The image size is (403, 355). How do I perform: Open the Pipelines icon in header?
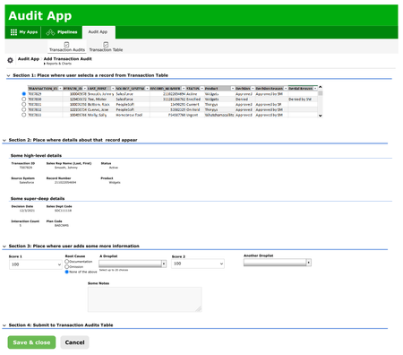pyautogui.click(x=50, y=32)
